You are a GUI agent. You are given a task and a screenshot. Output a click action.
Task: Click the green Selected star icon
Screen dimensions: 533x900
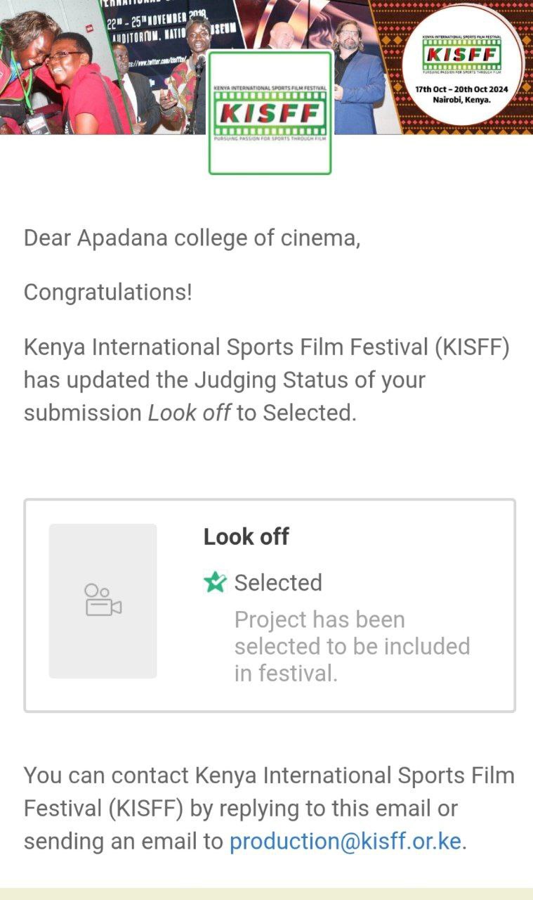click(215, 582)
